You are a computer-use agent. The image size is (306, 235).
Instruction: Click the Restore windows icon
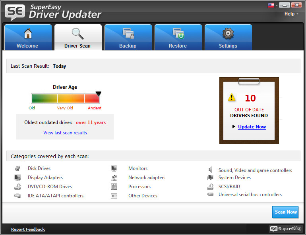point(178,34)
